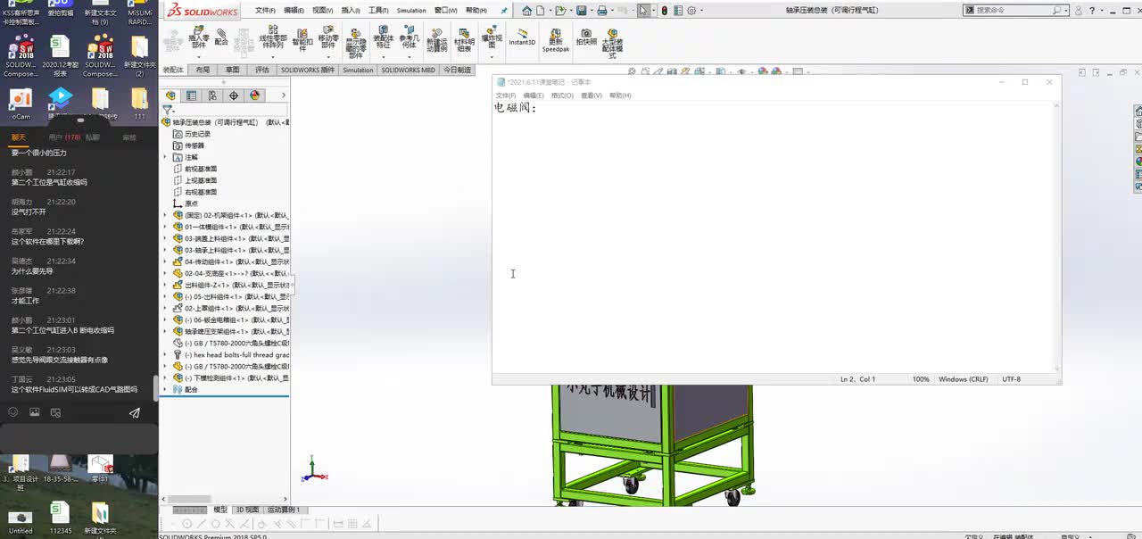
Task: Expand the 04-传动组件<1> tree node
Action: (165, 261)
